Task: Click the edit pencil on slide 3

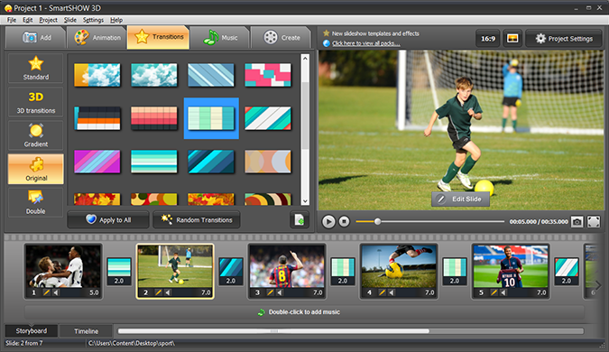Action: (x=271, y=292)
